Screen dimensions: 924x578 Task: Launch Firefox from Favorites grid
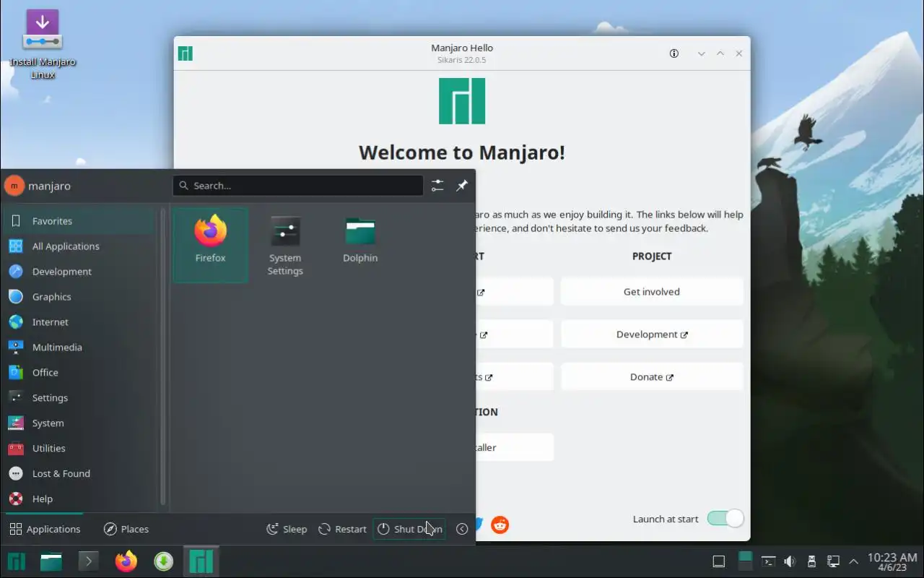(210, 244)
